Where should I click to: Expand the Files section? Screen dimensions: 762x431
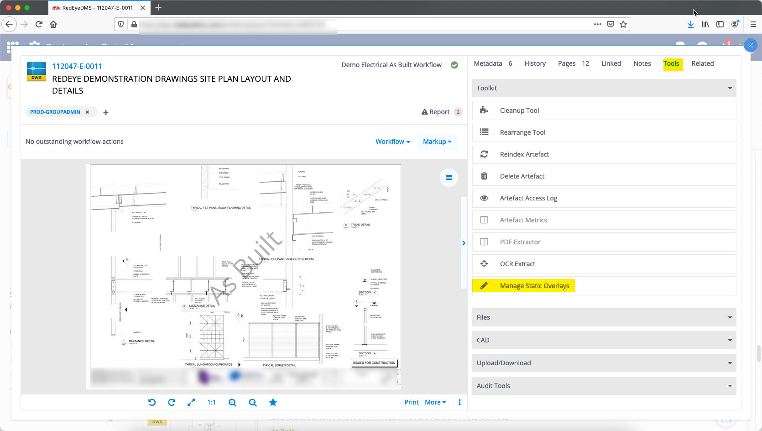pyautogui.click(x=604, y=317)
